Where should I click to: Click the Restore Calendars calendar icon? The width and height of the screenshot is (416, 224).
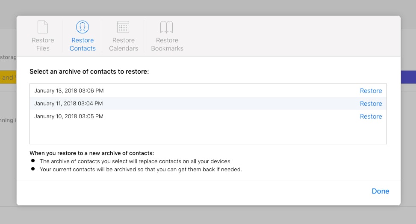tap(123, 27)
